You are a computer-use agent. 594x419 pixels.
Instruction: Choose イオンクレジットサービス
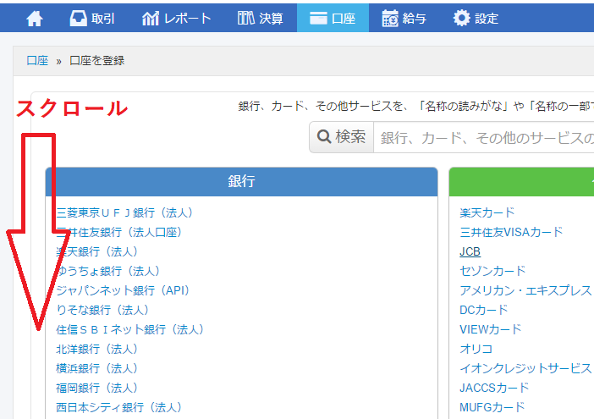525,368
